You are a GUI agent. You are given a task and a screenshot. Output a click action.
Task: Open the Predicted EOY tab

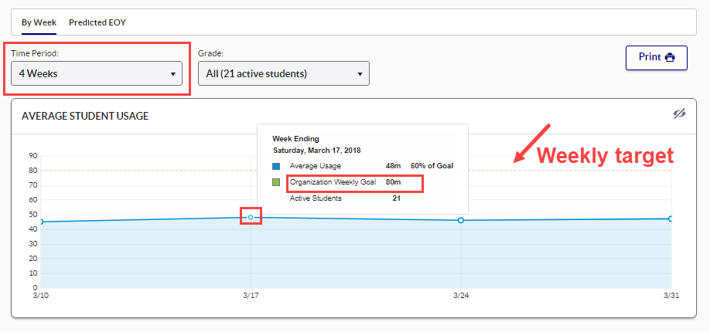(97, 22)
